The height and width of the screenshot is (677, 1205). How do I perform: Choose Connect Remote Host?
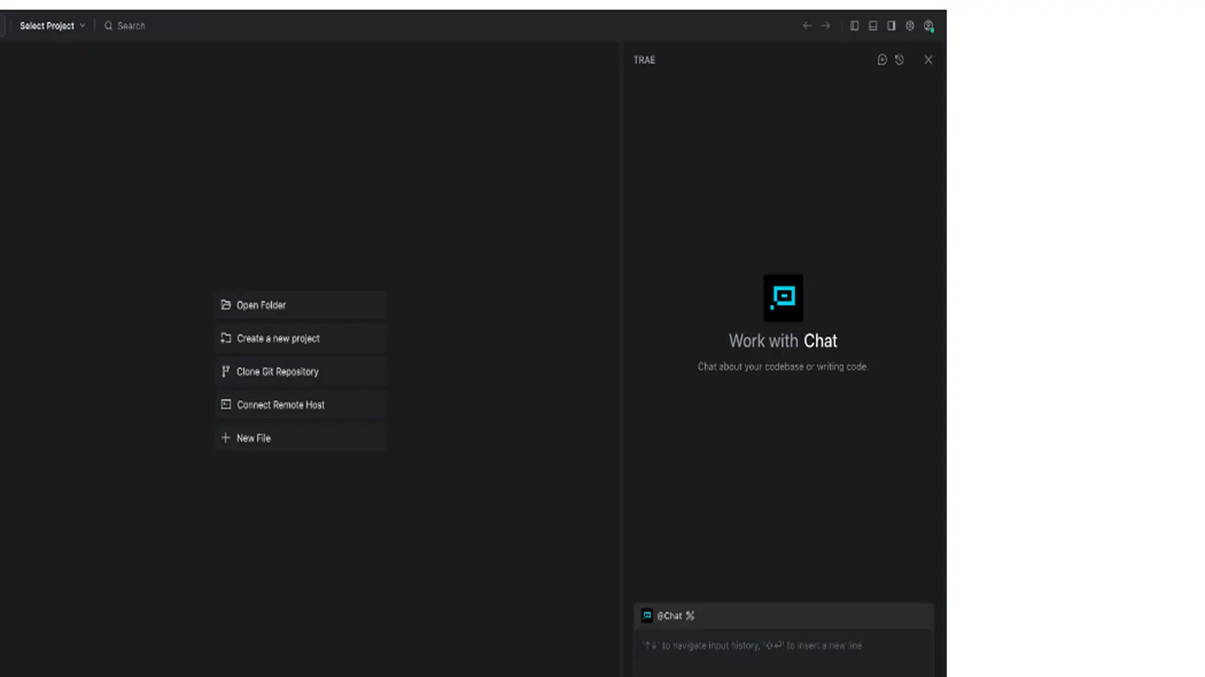click(300, 404)
